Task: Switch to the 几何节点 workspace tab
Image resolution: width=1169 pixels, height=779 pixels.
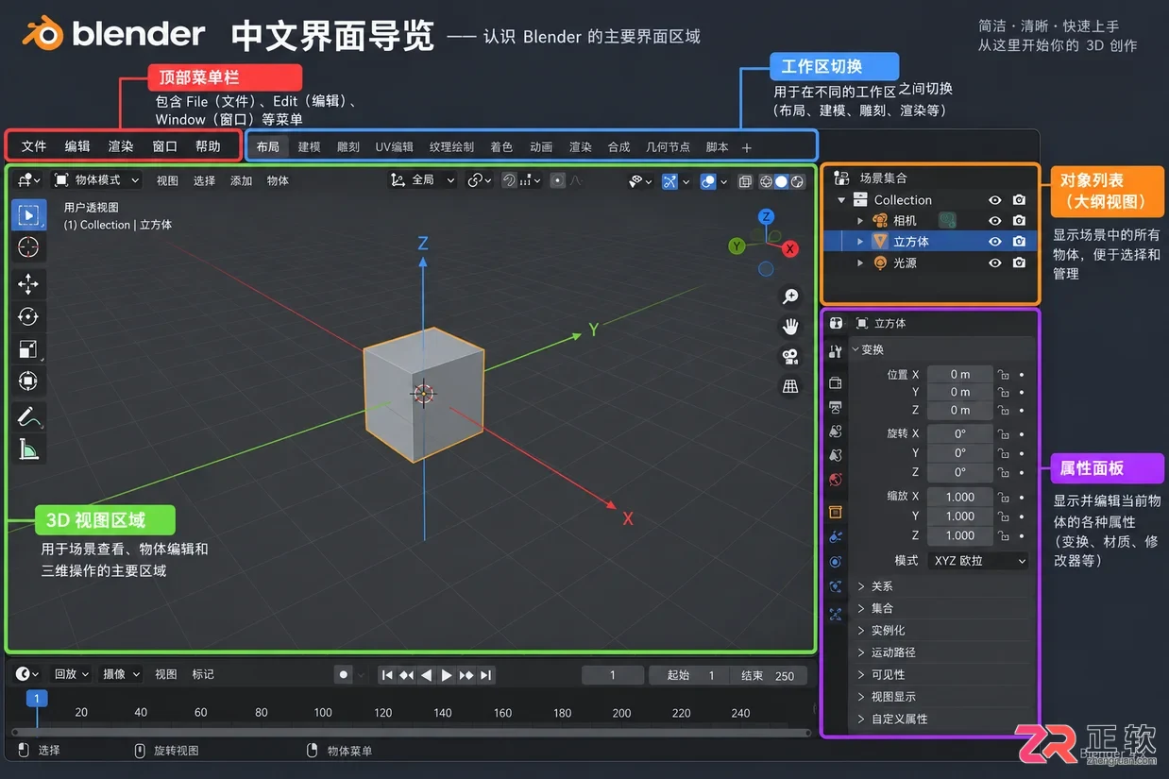Action: [x=668, y=147]
